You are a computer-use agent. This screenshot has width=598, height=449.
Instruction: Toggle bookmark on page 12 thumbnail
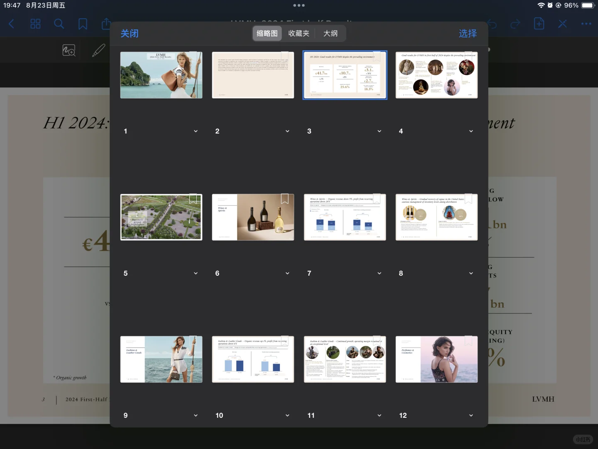pyautogui.click(x=468, y=340)
